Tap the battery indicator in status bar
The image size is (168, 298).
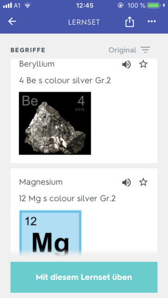tap(154, 5)
